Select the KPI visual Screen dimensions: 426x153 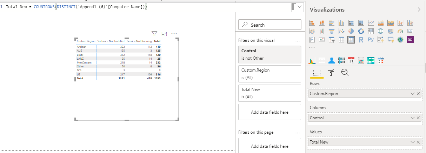tap(321, 40)
